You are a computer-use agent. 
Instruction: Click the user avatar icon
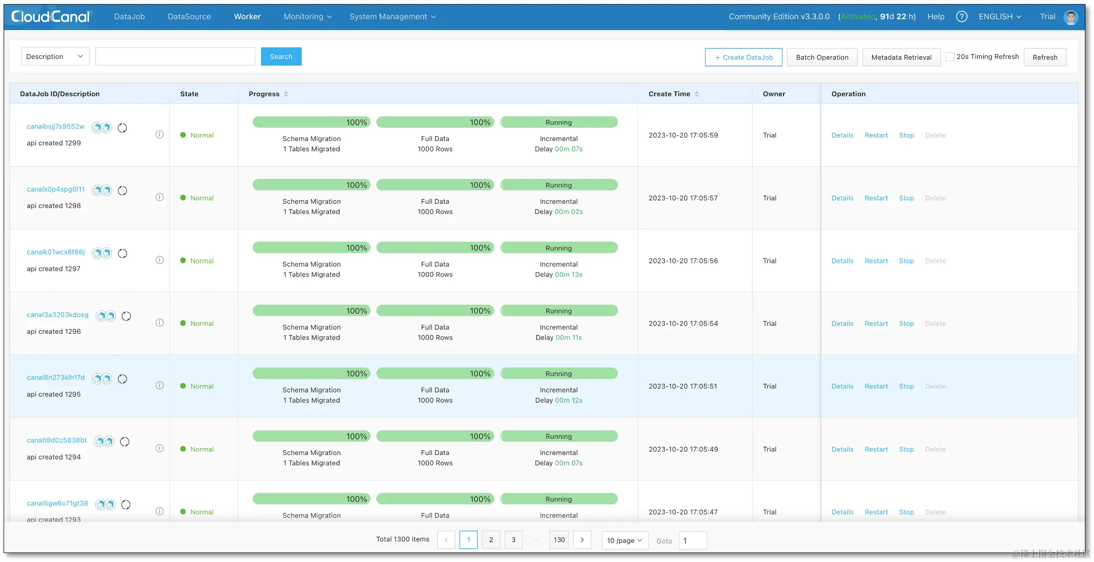[1070, 17]
